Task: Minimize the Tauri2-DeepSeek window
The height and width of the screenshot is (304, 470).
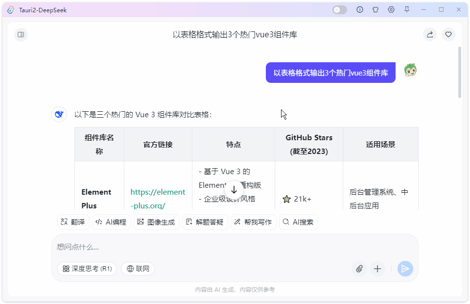Action: pyautogui.click(x=423, y=10)
